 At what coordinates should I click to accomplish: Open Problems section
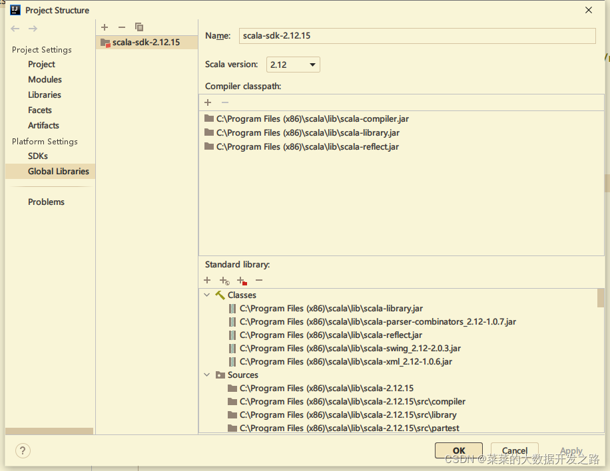coord(46,202)
